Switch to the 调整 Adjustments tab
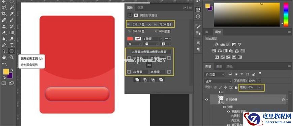The height and width of the screenshot is (126, 293). coord(218,32)
